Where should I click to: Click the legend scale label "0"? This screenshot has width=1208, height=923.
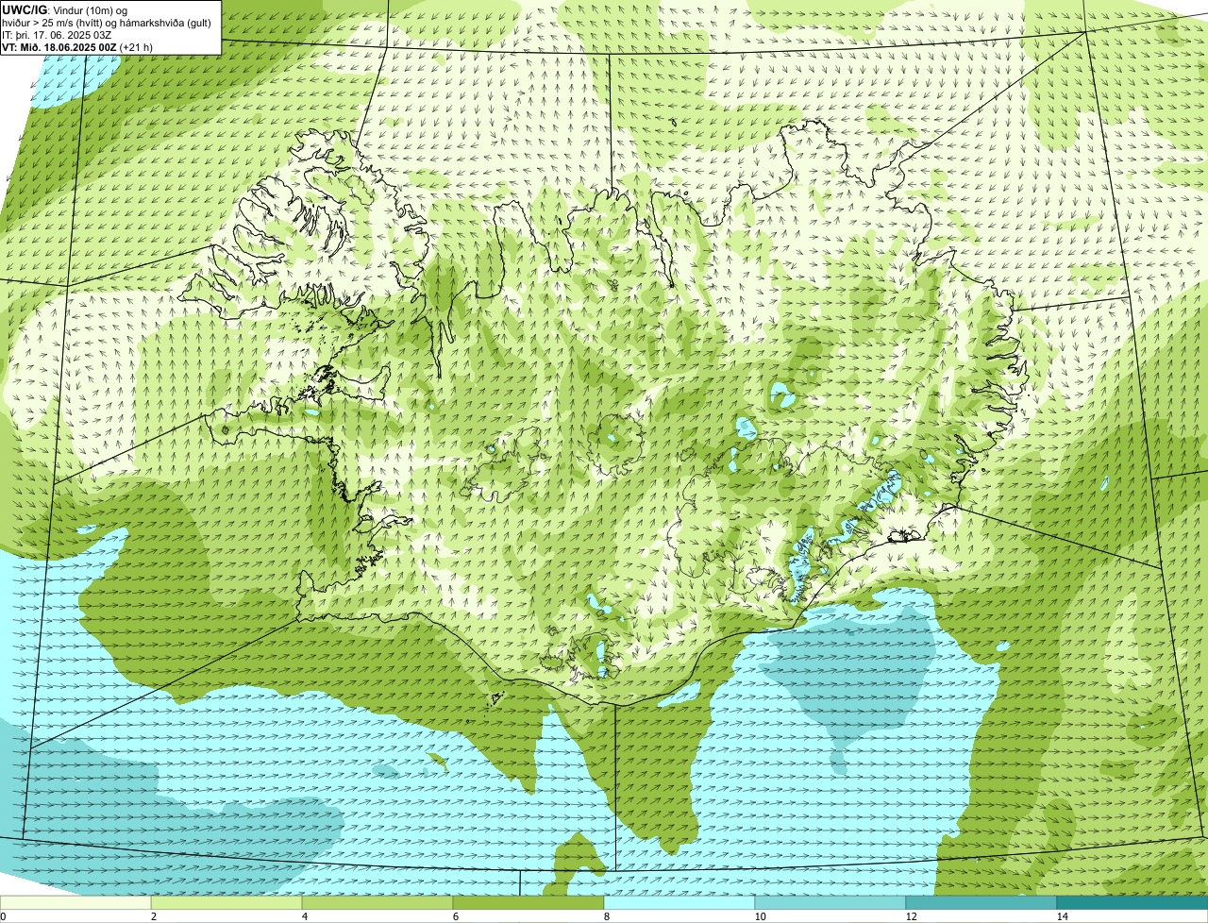tap(3, 916)
